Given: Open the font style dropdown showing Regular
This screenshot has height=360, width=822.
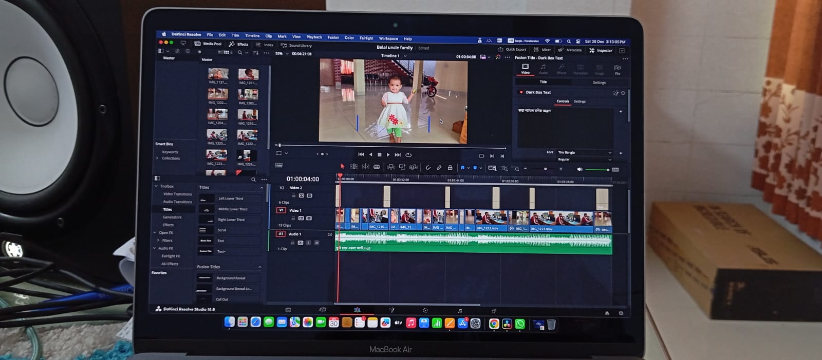Looking at the screenshot, I should (584, 159).
